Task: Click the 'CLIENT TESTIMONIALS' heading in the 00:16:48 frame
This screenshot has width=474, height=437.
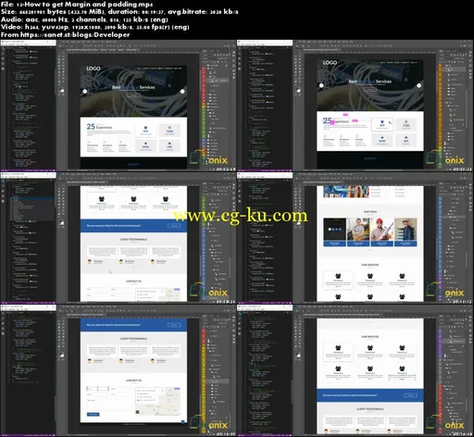Action: (370, 409)
